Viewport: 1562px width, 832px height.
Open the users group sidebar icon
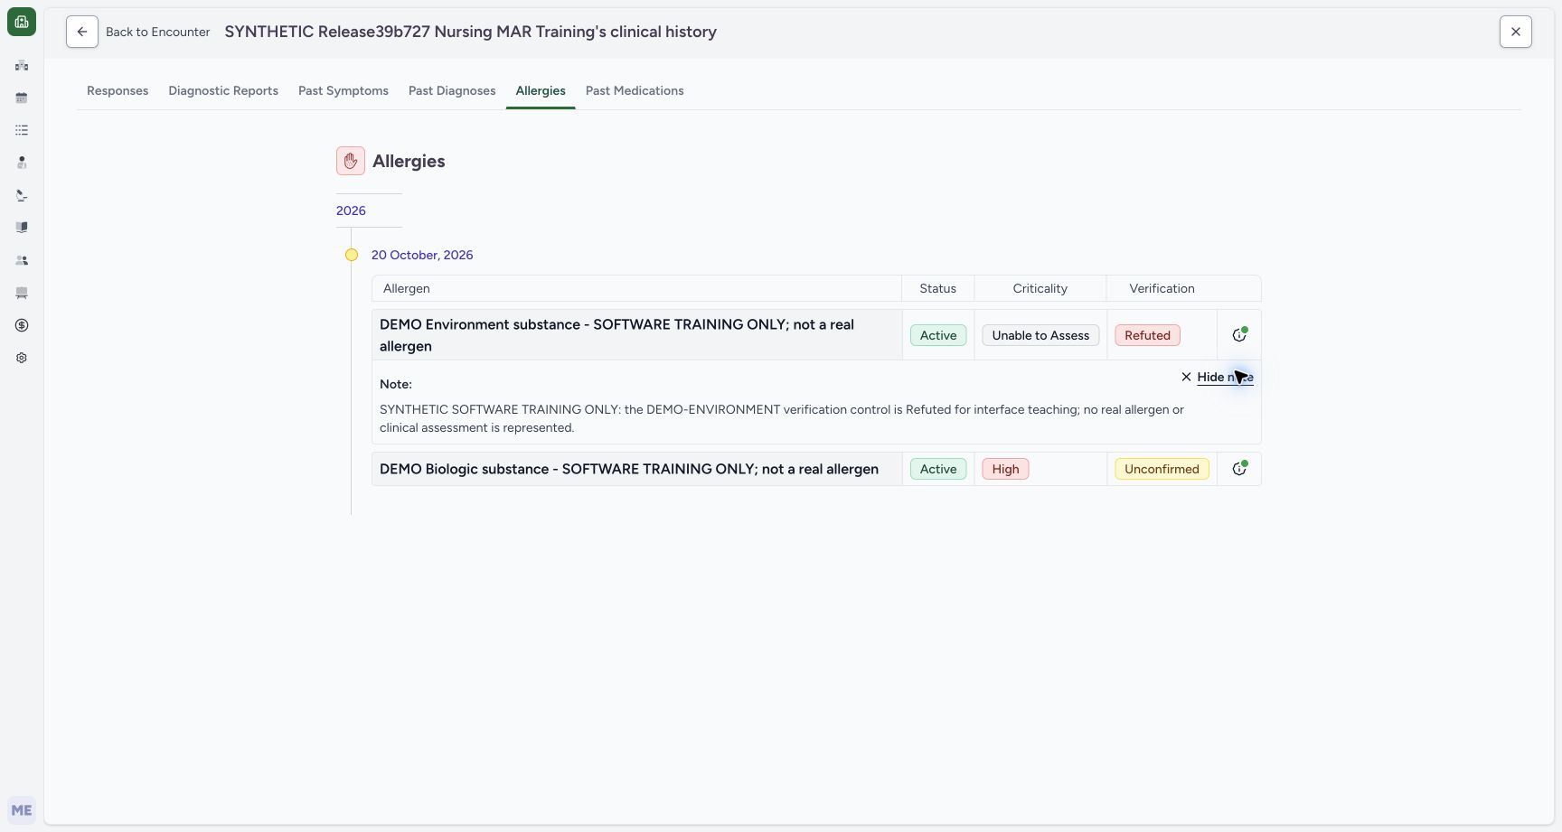click(x=22, y=260)
